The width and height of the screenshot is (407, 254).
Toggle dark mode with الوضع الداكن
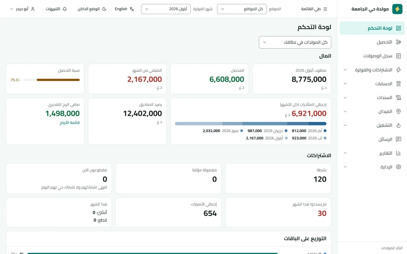(x=92, y=9)
